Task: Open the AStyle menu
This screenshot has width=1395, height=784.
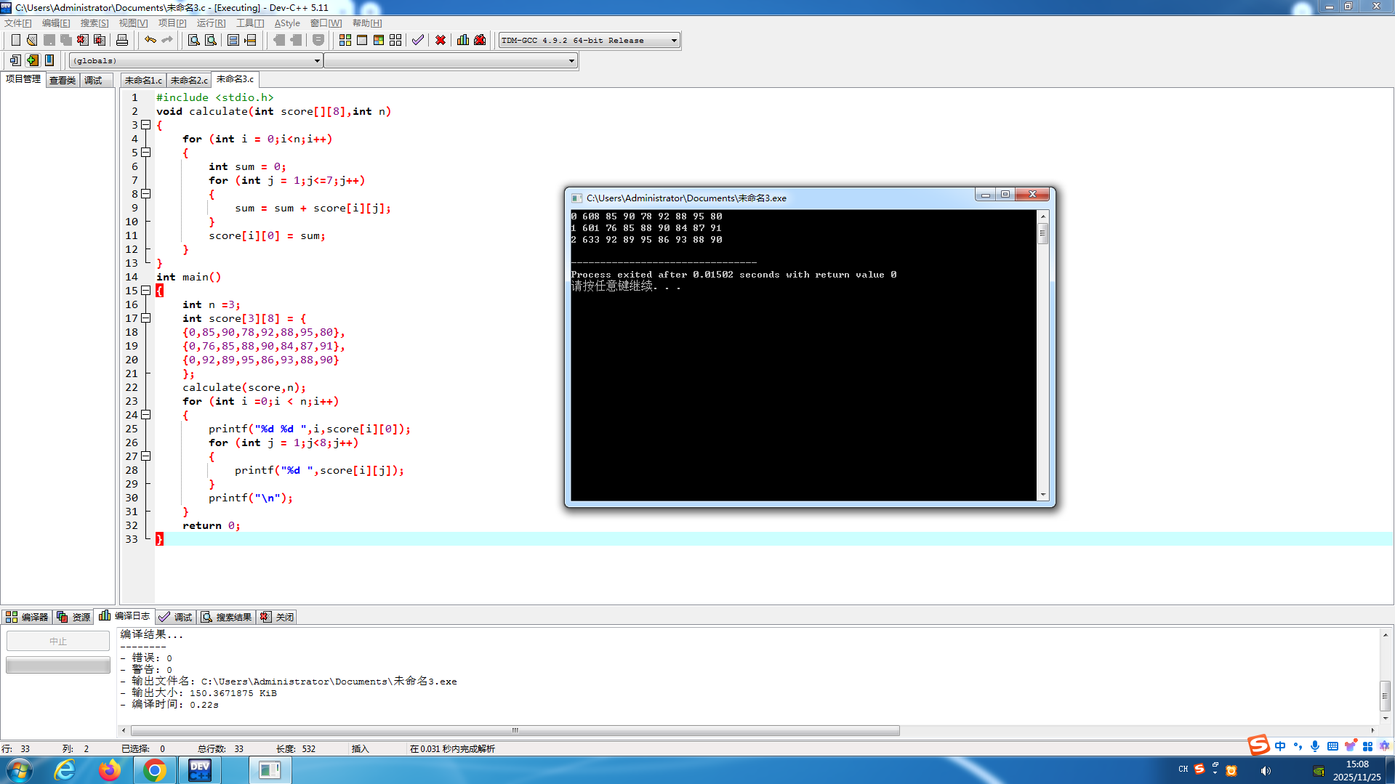Action: tap(287, 23)
